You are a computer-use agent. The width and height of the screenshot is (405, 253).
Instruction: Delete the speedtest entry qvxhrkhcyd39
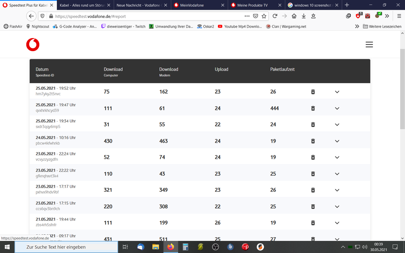pyautogui.click(x=313, y=108)
